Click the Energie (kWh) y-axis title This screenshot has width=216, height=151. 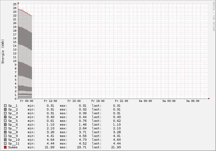[3, 51]
